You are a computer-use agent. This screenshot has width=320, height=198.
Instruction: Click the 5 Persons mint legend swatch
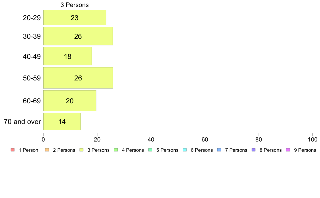[x=150, y=150]
